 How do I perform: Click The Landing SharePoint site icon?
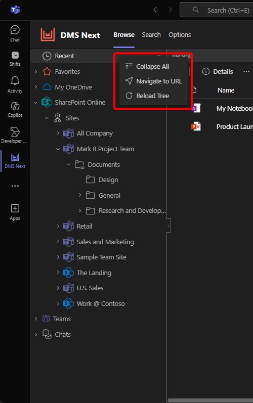(69, 273)
